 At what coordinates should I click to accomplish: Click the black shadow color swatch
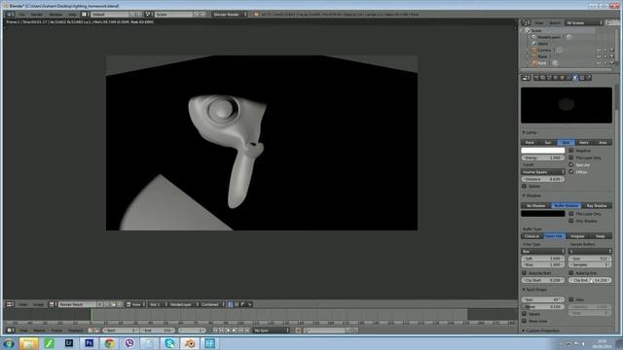point(543,214)
